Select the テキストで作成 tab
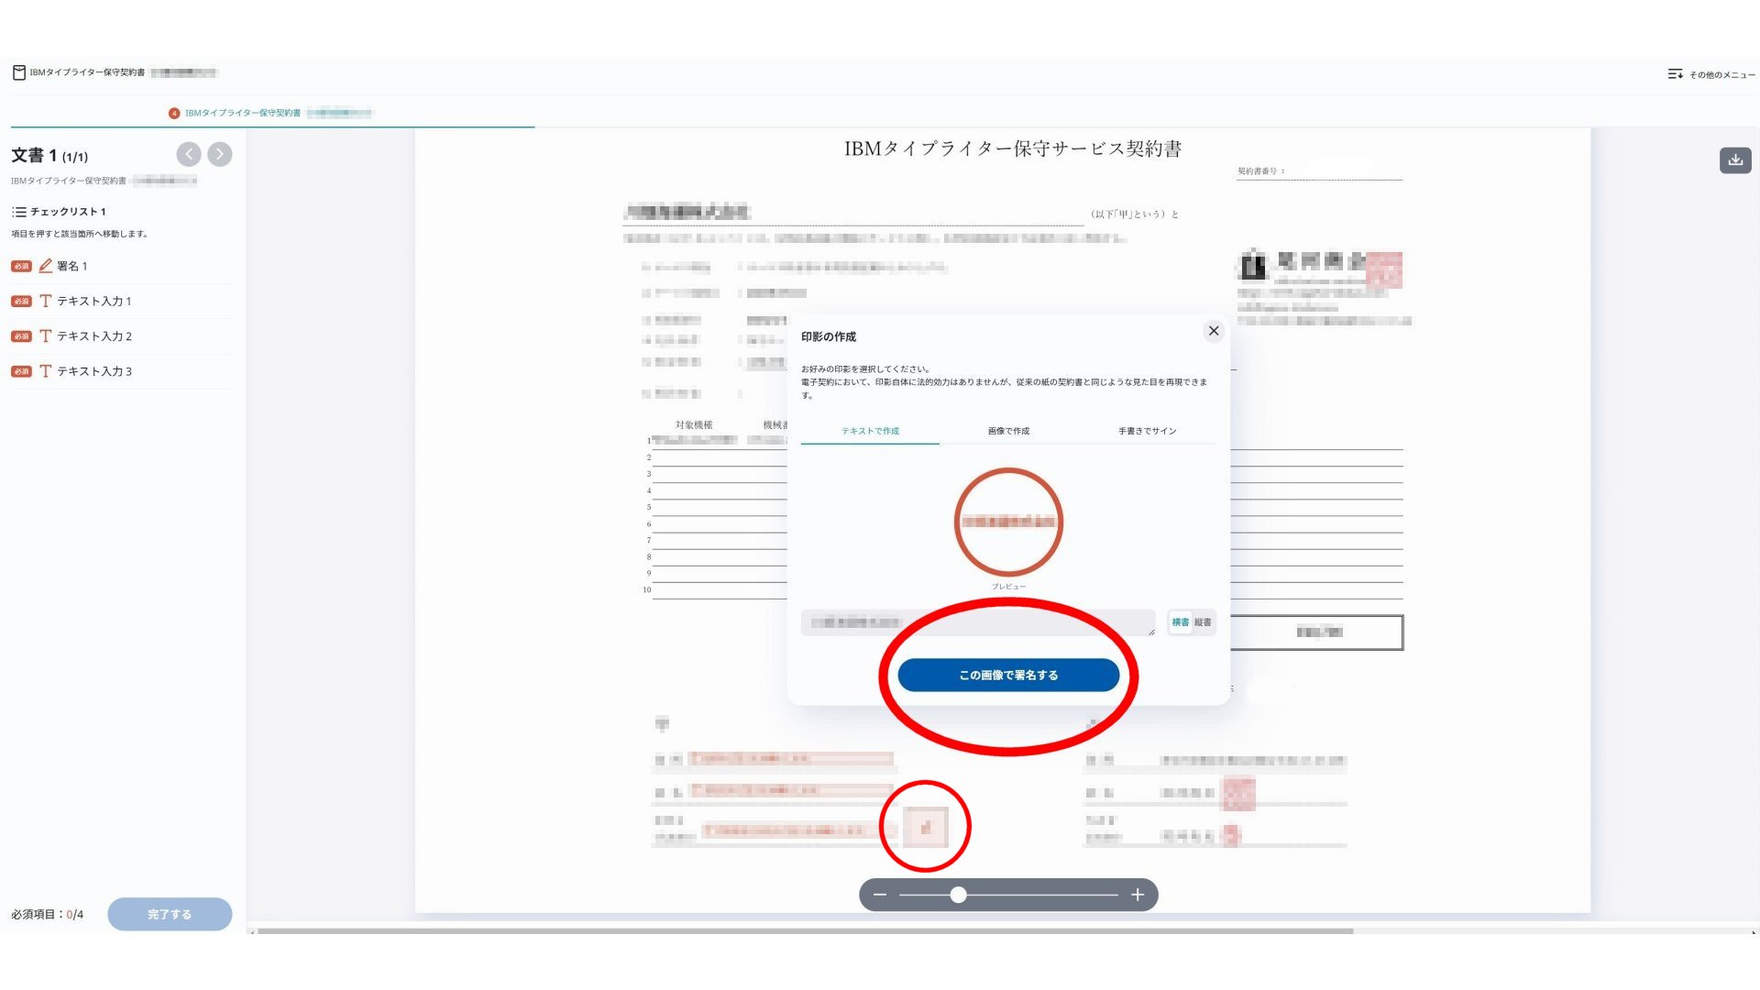This screenshot has width=1760, height=990. point(870,431)
